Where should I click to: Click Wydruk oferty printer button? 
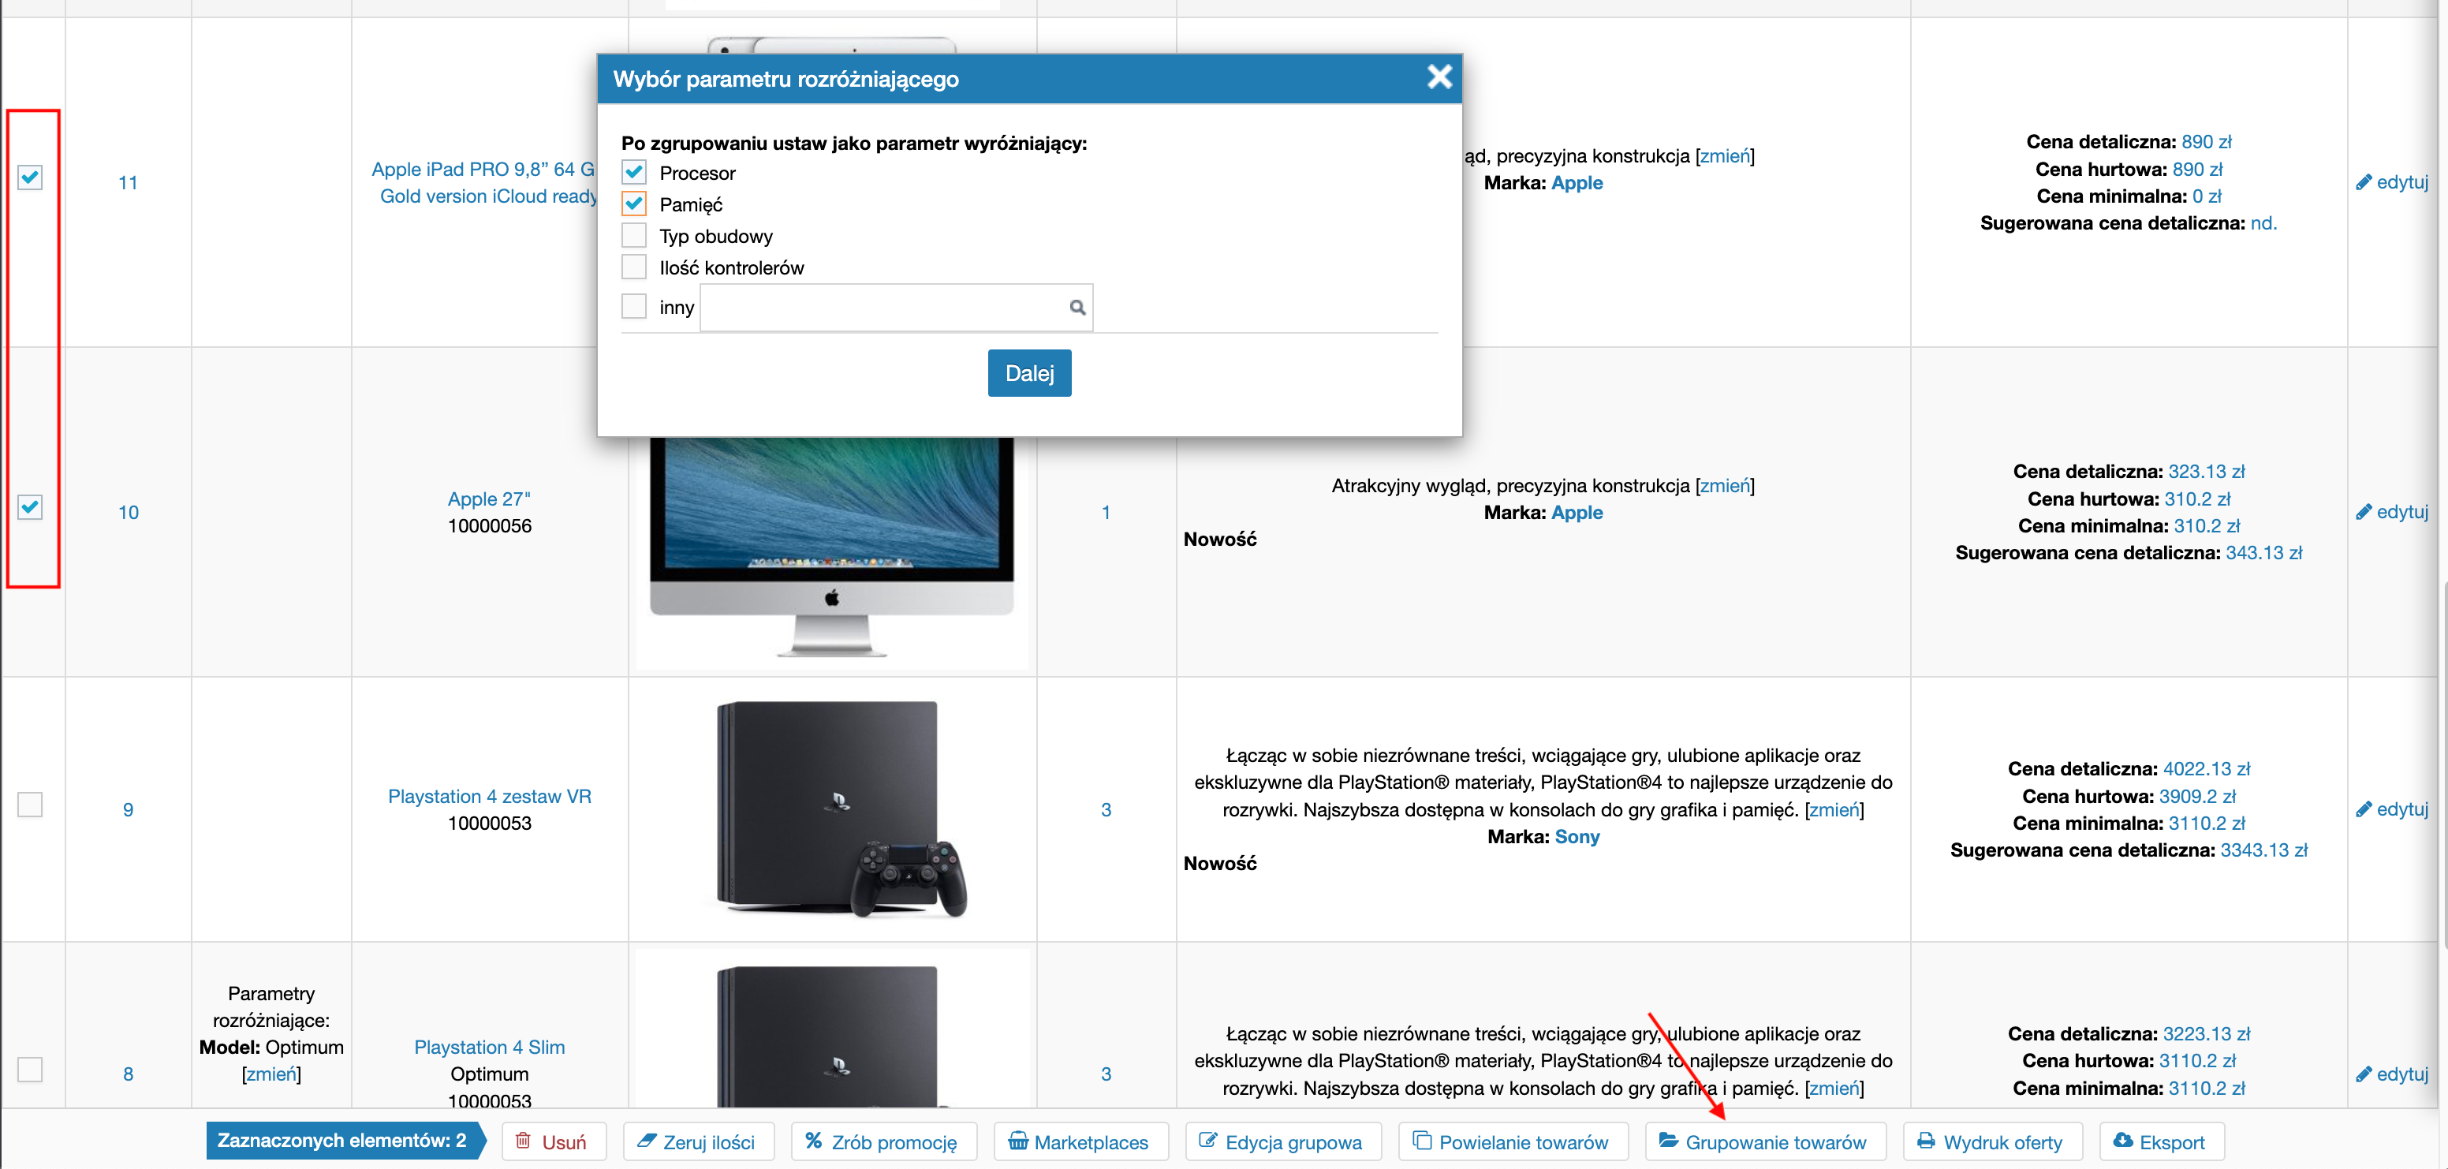coord(1992,1141)
